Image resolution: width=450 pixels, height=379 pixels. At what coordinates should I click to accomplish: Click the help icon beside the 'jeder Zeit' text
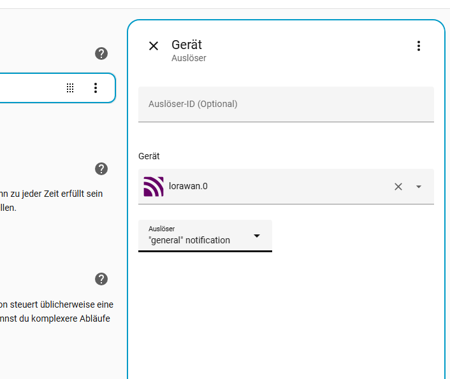[101, 169]
